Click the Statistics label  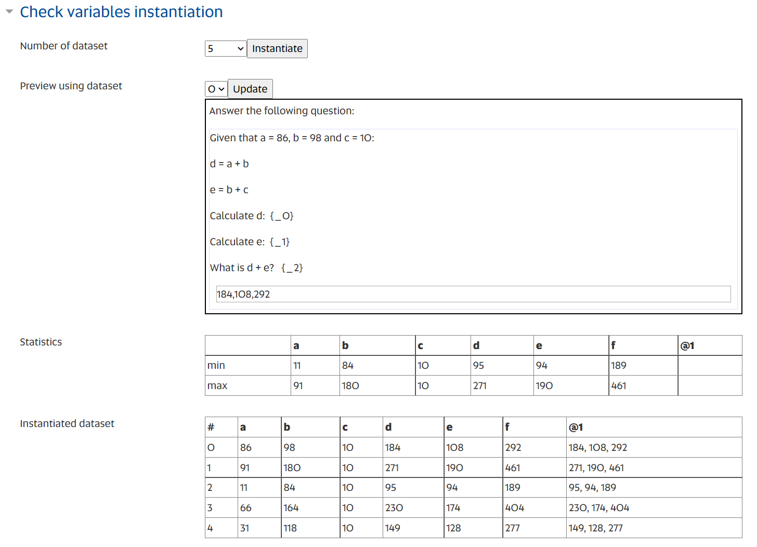[x=41, y=342]
